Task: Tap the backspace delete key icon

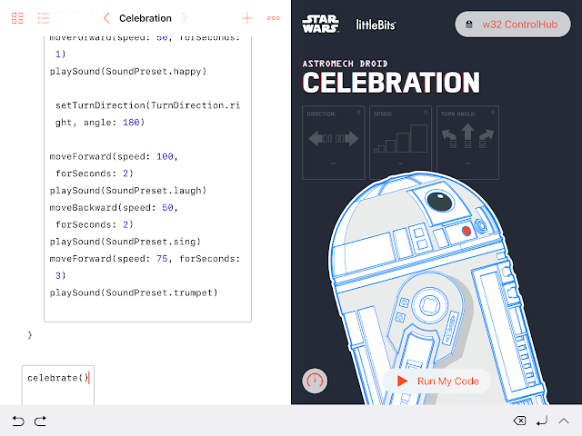Action: tap(519, 421)
